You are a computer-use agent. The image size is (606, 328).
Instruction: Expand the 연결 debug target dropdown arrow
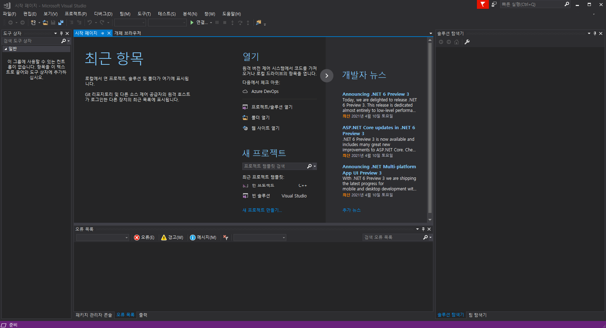click(211, 23)
